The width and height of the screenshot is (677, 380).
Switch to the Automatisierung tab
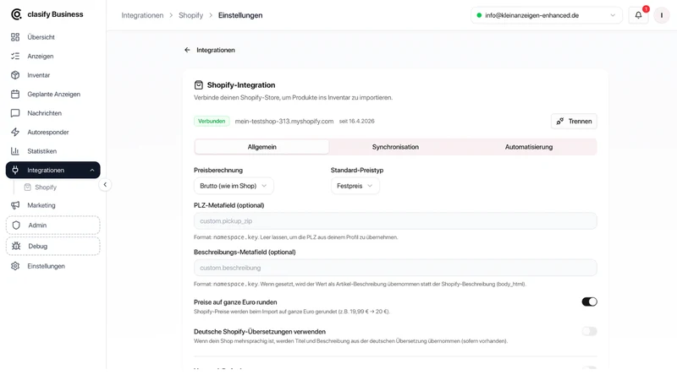click(529, 147)
